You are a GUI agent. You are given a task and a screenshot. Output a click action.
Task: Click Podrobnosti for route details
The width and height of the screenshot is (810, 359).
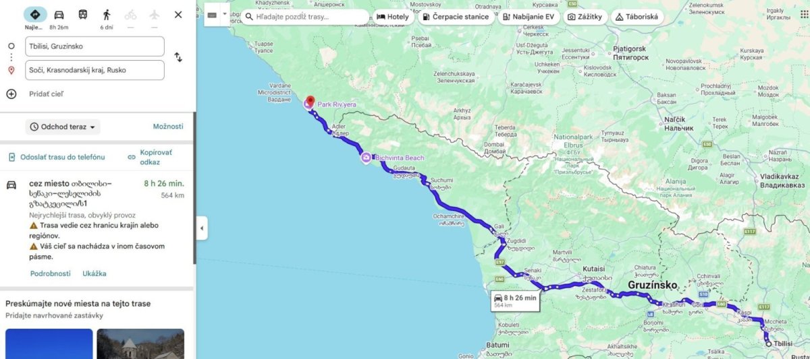coord(51,273)
